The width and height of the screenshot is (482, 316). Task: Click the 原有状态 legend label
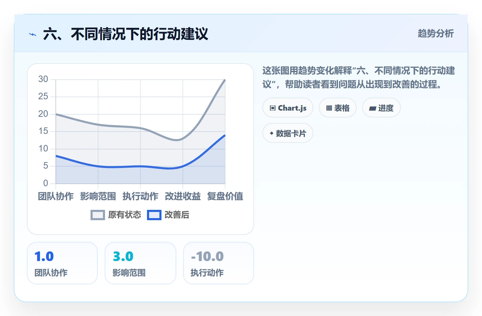125,215
